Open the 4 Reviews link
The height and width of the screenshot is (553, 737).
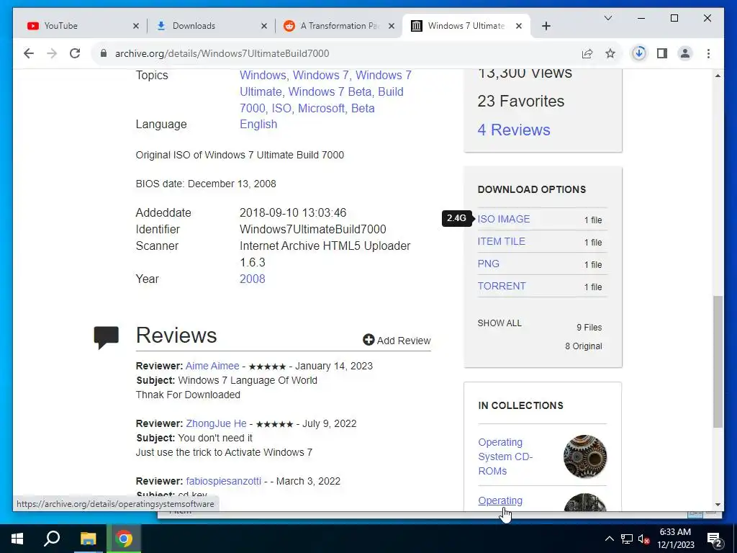pyautogui.click(x=514, y=130)
